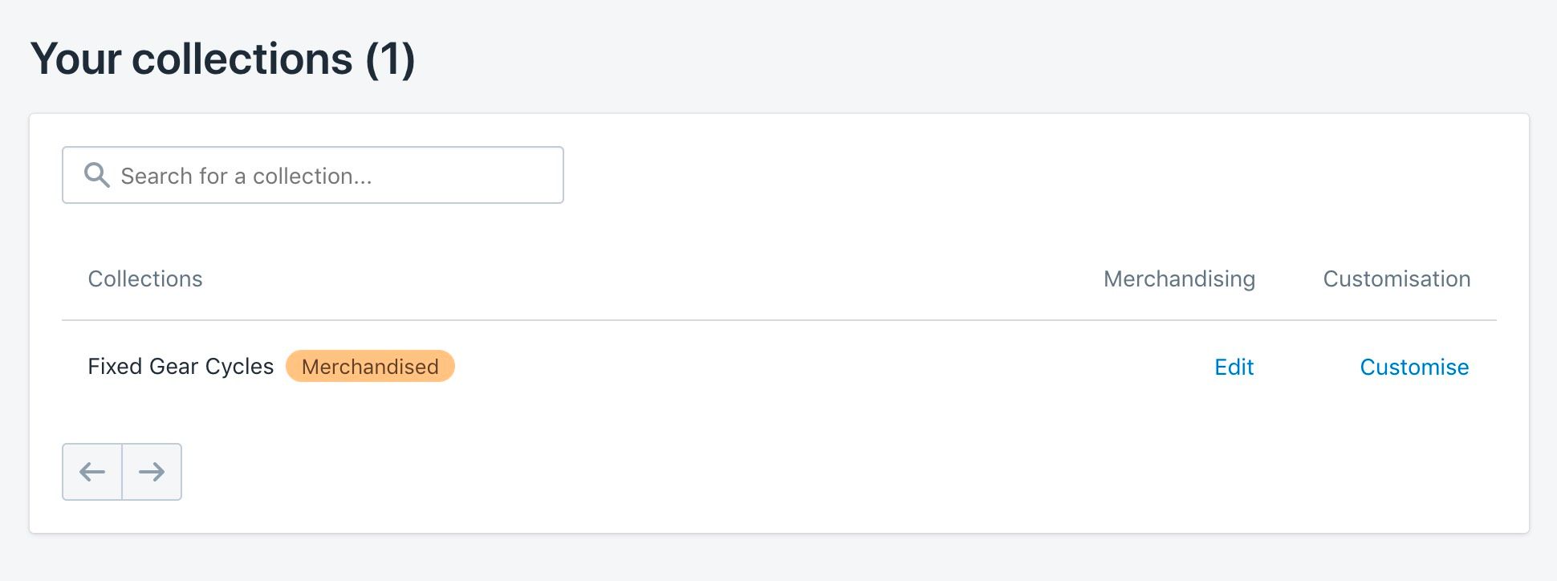Select the Fixed Gear Cycles collection name

tap(181, 367)
